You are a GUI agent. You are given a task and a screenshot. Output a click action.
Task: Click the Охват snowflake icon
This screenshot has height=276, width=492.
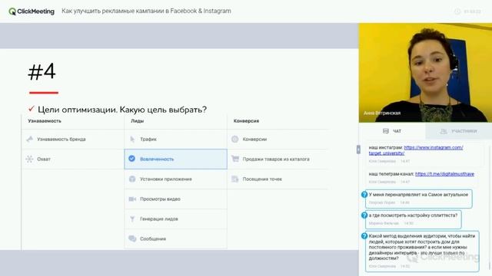point(29,159)
